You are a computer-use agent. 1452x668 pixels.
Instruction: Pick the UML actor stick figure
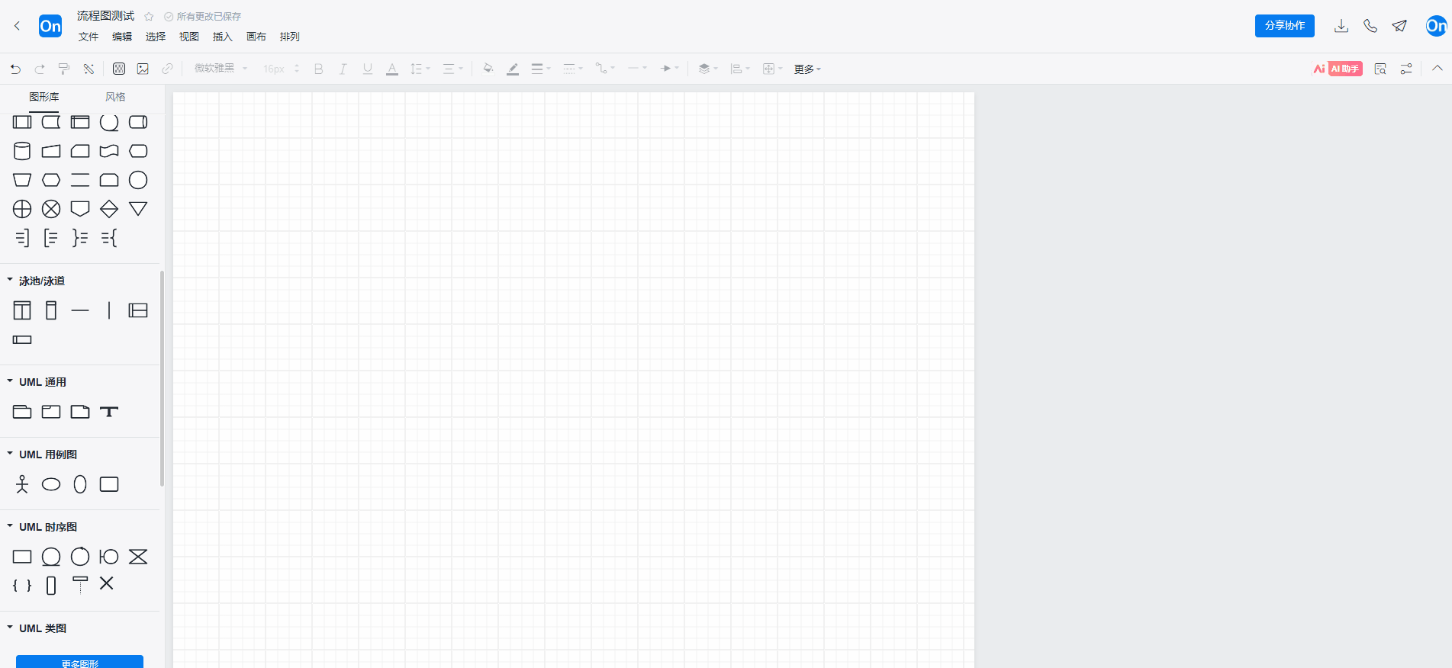pos(22,484)
